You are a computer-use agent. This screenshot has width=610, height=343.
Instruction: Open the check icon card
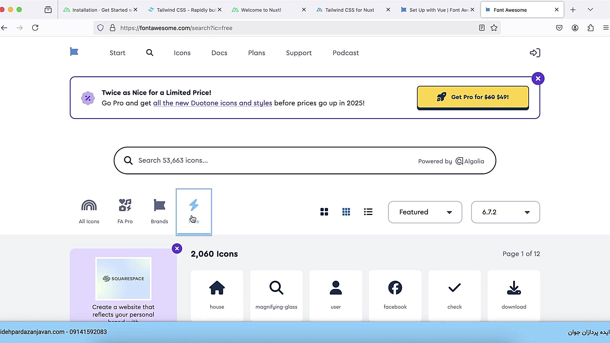tap(455, 295)
